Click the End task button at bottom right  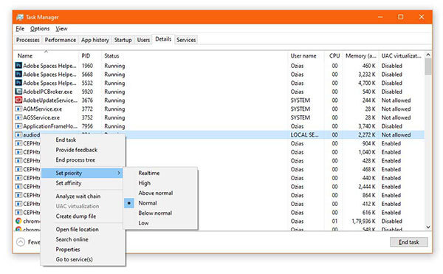(x=409, y=242)
